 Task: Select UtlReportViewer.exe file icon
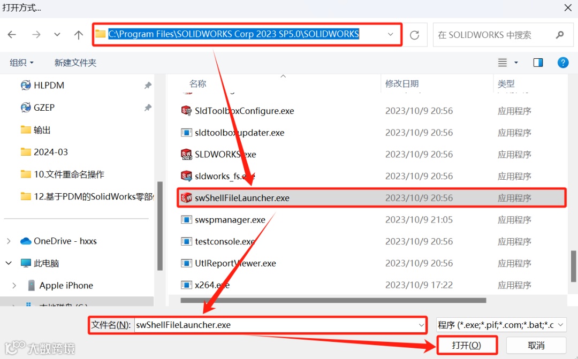tap(186, 263)
